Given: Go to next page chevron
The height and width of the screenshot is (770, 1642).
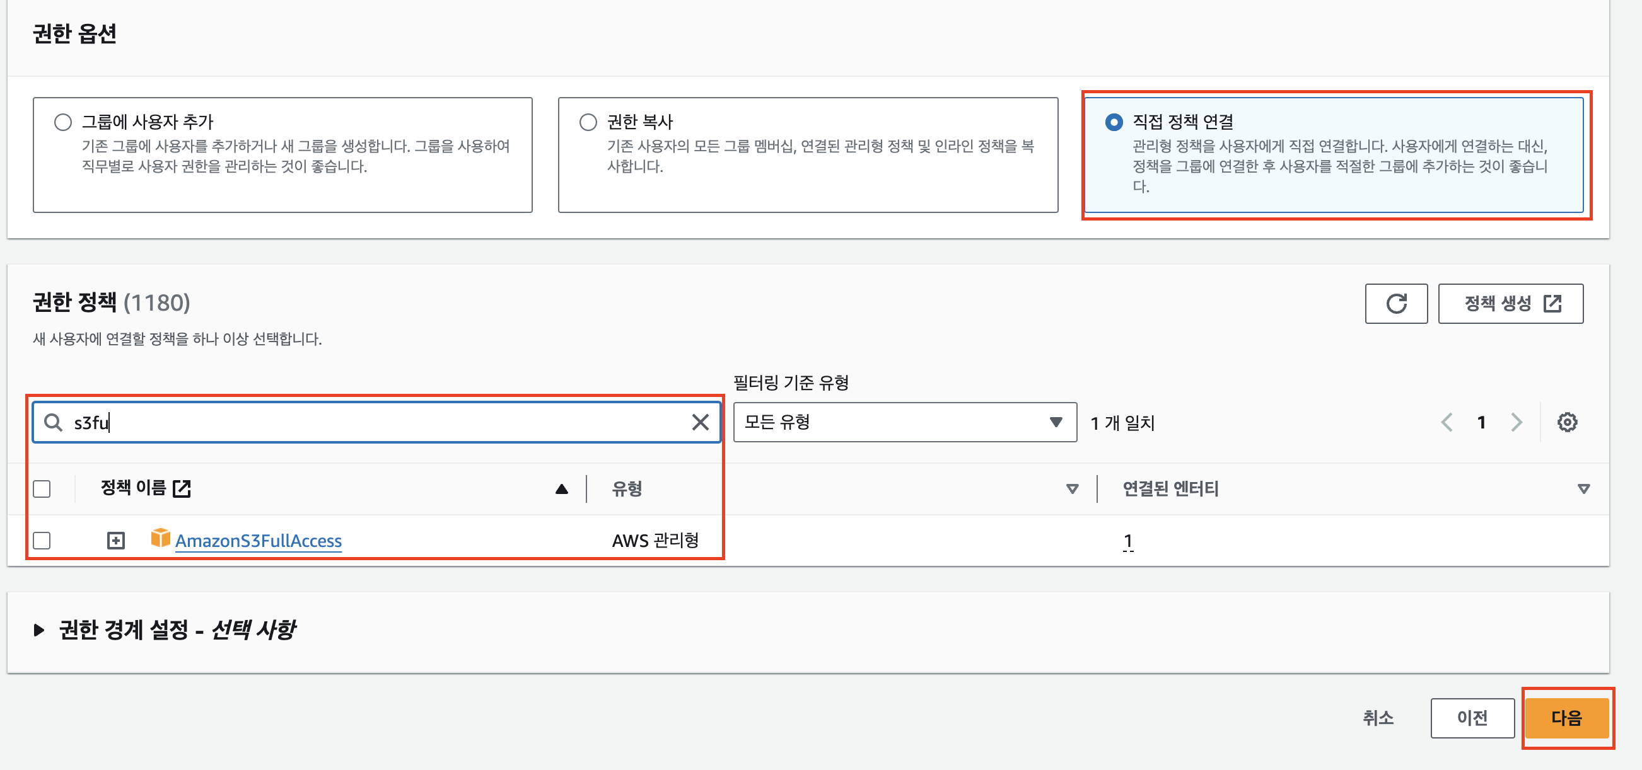Looking at the screenshot, I should point(1517,422).
